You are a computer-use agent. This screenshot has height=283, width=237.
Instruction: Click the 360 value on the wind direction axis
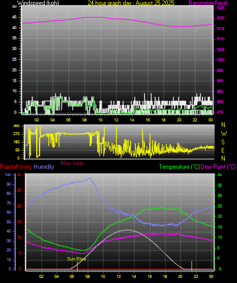(x=16, y=126)
